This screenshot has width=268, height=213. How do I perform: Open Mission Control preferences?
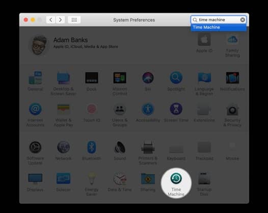tap(120, 83)
